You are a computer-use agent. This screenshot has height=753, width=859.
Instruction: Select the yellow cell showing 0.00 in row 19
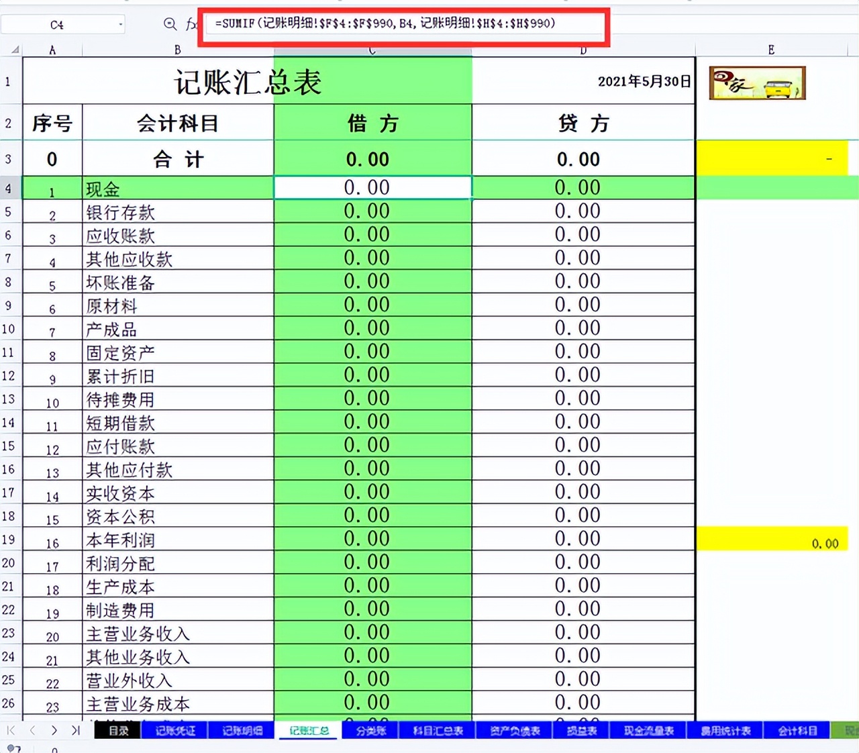(x=772, y=539)
